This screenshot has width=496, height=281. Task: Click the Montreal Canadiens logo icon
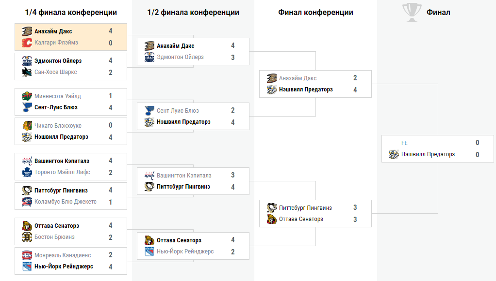tap(27, 255)
